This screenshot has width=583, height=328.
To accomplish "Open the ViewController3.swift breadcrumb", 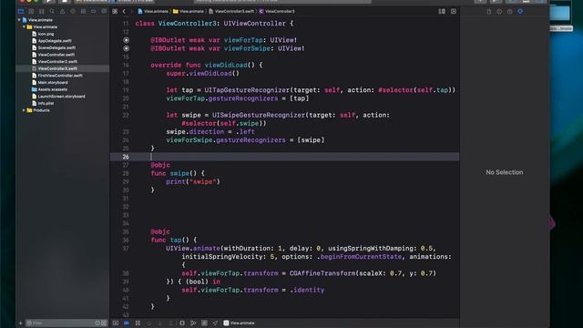I will pyautogui.click(x=231, y=12).
